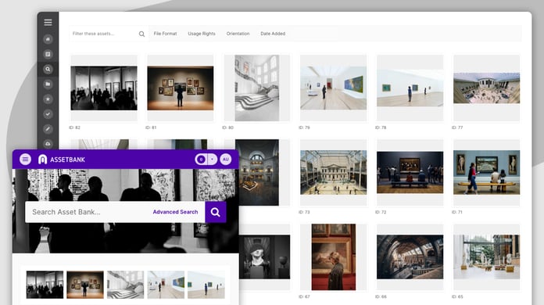
Task: Open first black-and-white crowd thumbnail in lower strip
Action: [x=45, y=285]
